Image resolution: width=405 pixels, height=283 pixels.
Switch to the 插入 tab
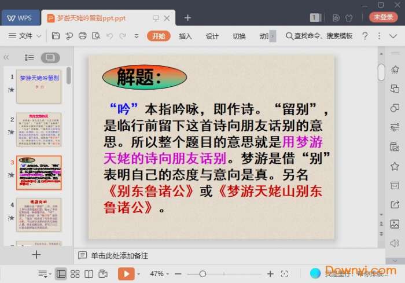tap(185, 36)
